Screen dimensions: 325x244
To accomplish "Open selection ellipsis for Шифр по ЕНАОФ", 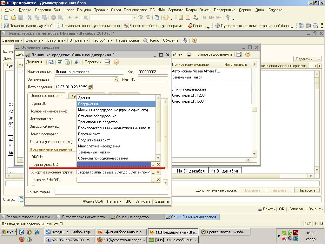I will [x=153, y=180].
